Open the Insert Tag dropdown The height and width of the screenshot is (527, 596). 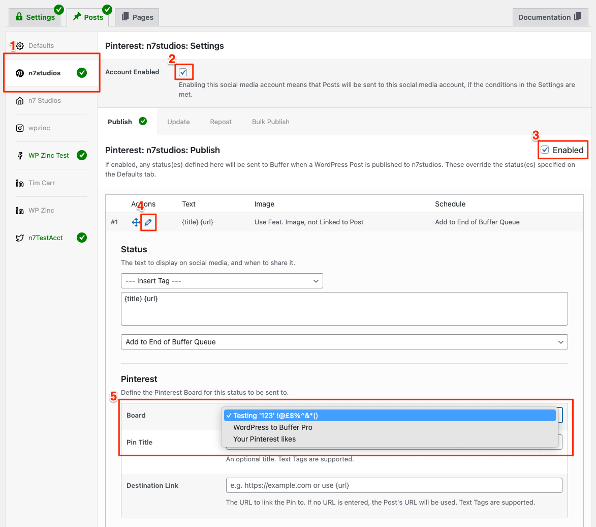click(x=222, y=281)
